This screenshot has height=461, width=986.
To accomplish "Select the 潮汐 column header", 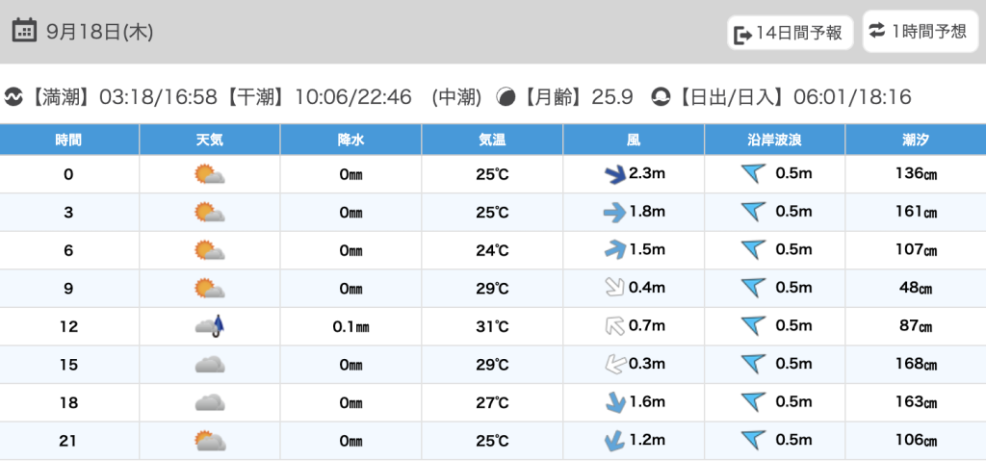I will 915,140.
